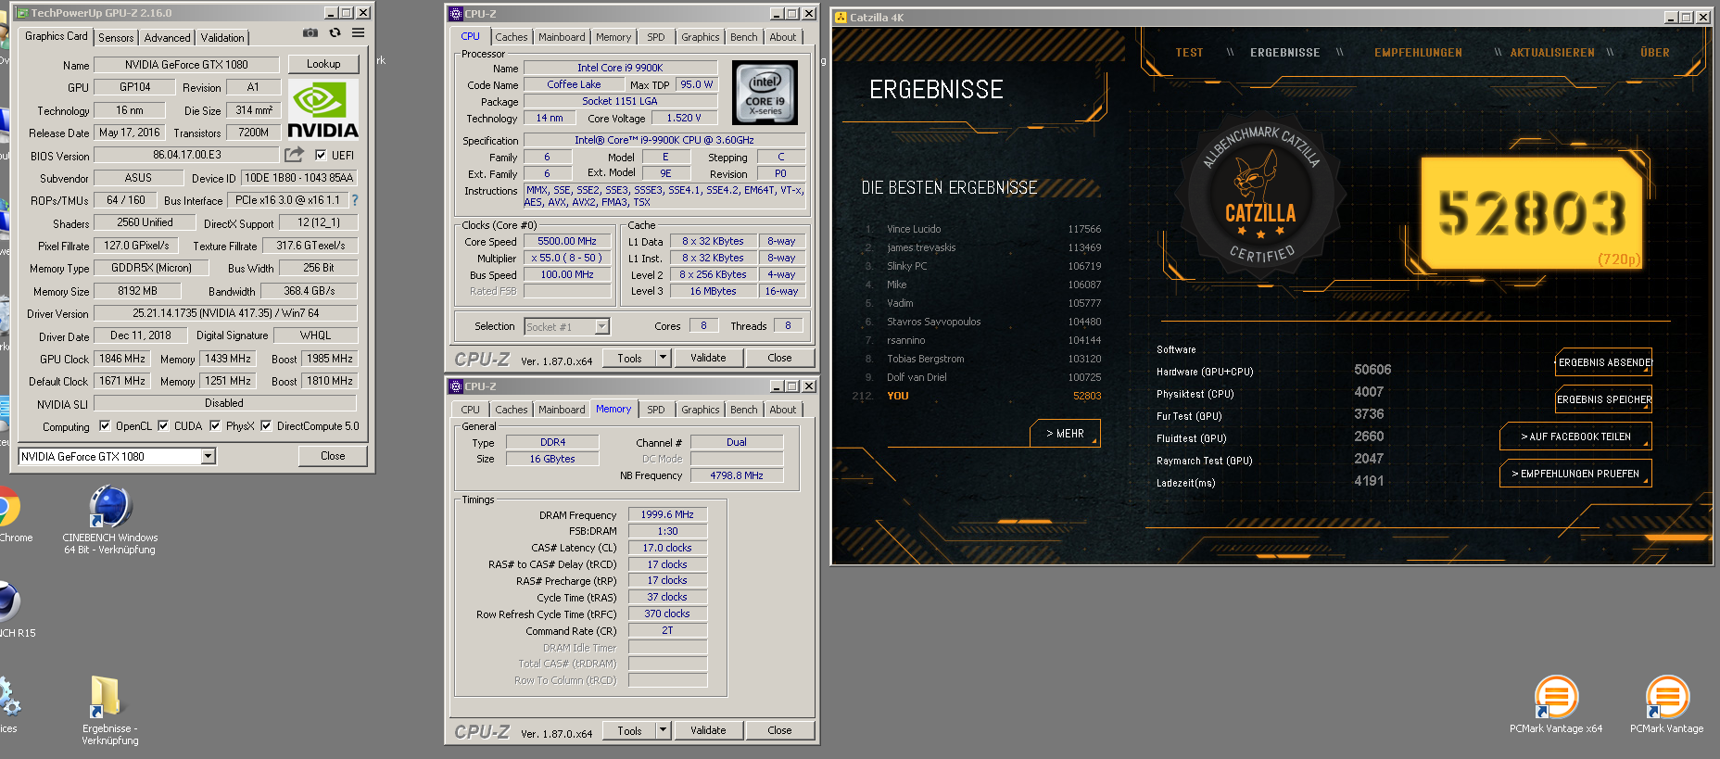The height and width of the screenshot is (759, 1720).
Task: Open the Ergebnisse folder shortcut on desktop
Action: 108,710
